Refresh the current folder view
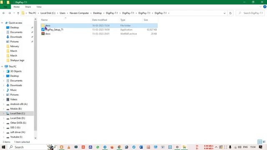This screenshot has width=267, height=150. point(230,13)
